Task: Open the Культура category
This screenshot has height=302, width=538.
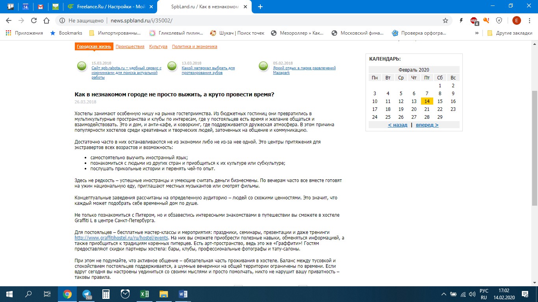Action: click(x=158, y=46)
